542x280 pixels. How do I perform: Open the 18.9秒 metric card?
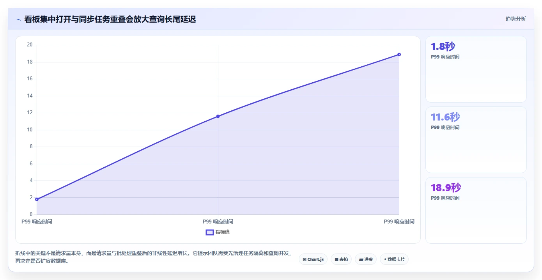click(x=476, y=210)
